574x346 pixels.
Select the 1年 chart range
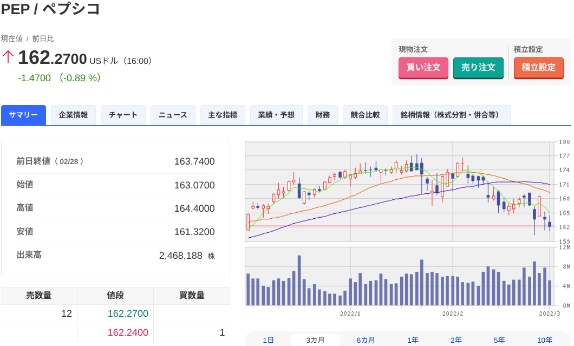click(x=413, y=340)
